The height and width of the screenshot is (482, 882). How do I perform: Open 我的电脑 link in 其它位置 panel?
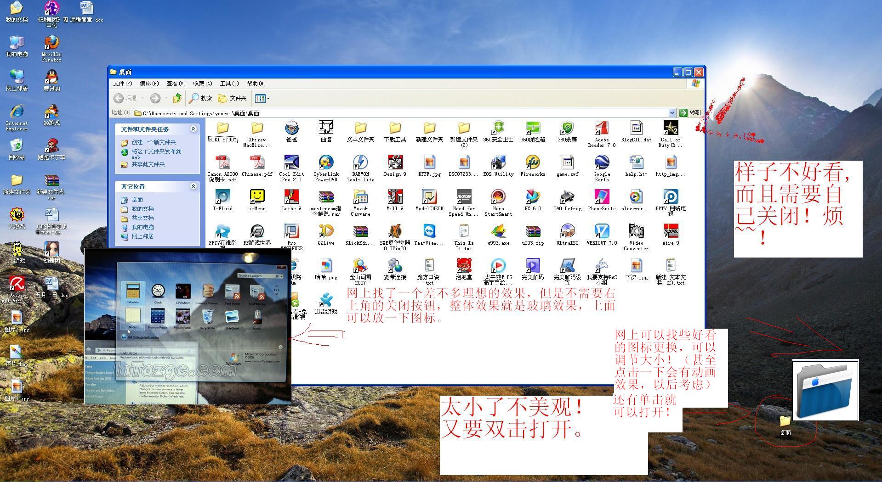click(142, 227)
